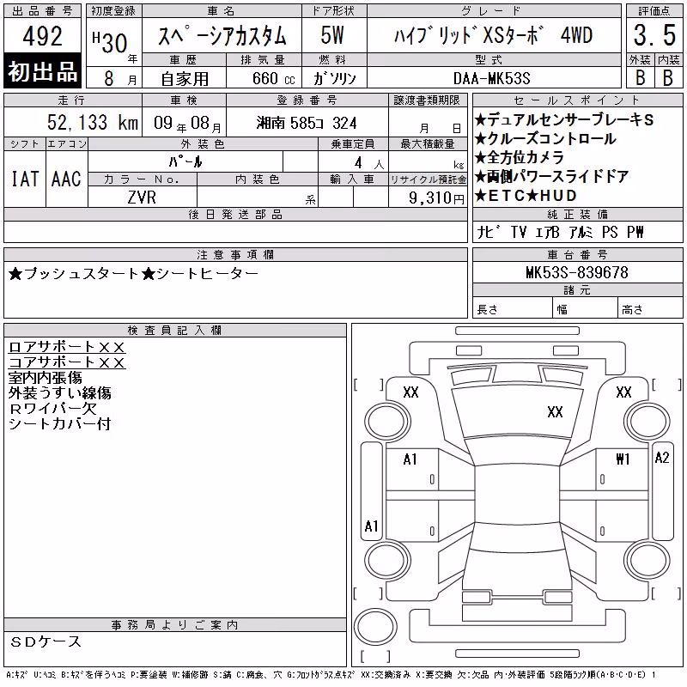Click the ロアサポートXX underlined note
The height and width of the screenshot is (687, 687).
point(67,347)
